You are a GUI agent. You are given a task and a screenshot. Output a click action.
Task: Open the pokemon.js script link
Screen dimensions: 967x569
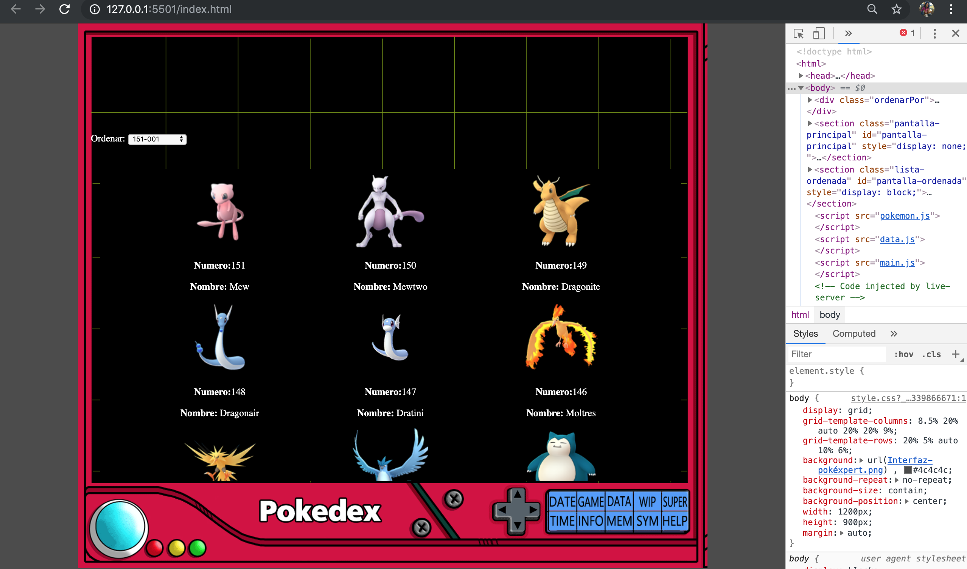905,216
